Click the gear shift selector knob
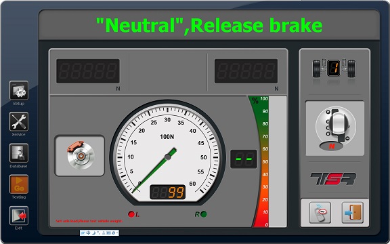 pos(339,124)
